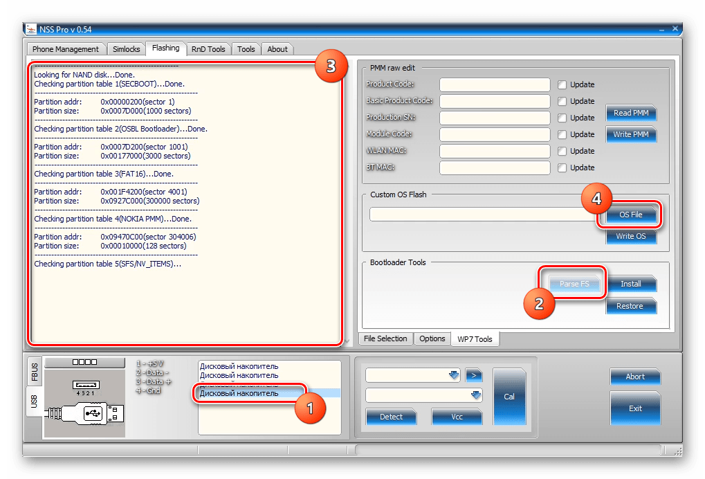The width and height of the screenshot is (705, 479).
Task: Check Update for BT MAC
Action: 562,168
